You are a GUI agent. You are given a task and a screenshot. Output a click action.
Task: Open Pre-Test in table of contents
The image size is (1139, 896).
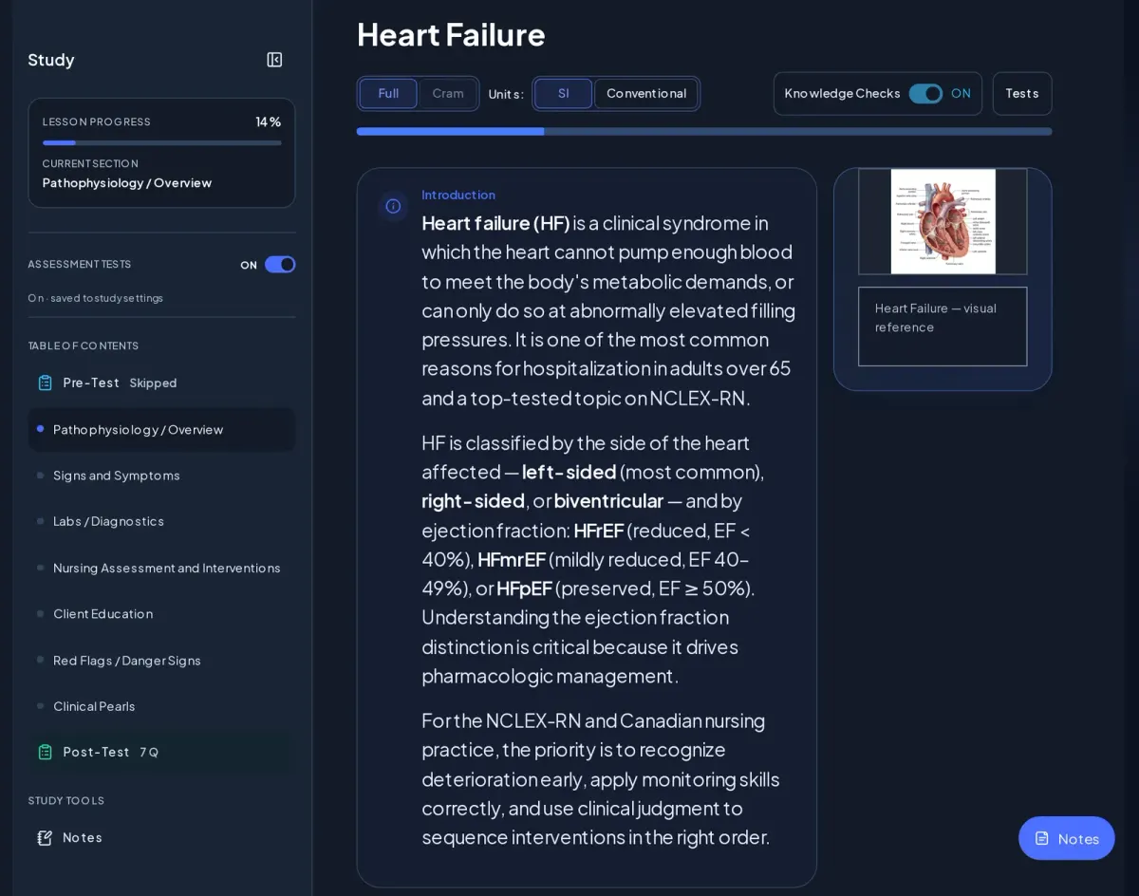(161, 383)
